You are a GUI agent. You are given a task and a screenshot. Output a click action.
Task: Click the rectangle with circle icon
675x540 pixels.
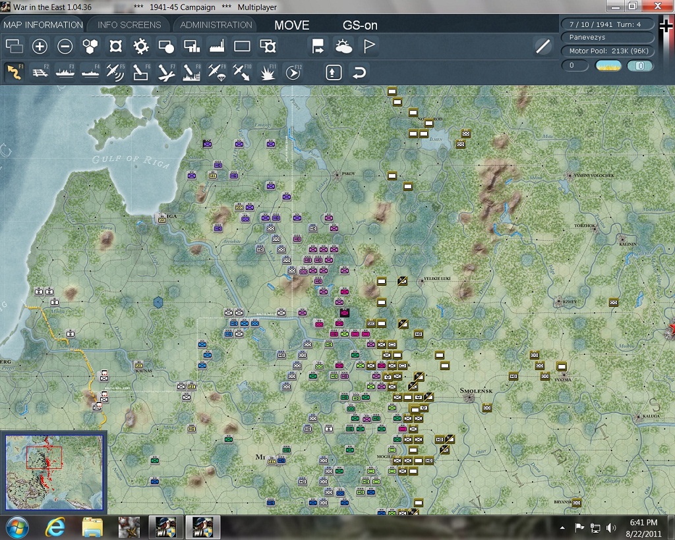[166, 46]
